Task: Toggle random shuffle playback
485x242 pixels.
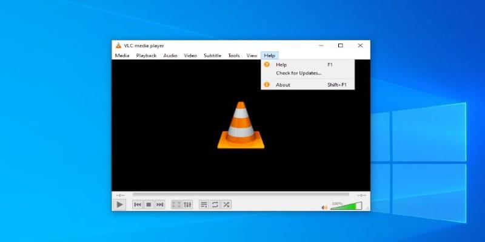Action: tap(226, 205)
